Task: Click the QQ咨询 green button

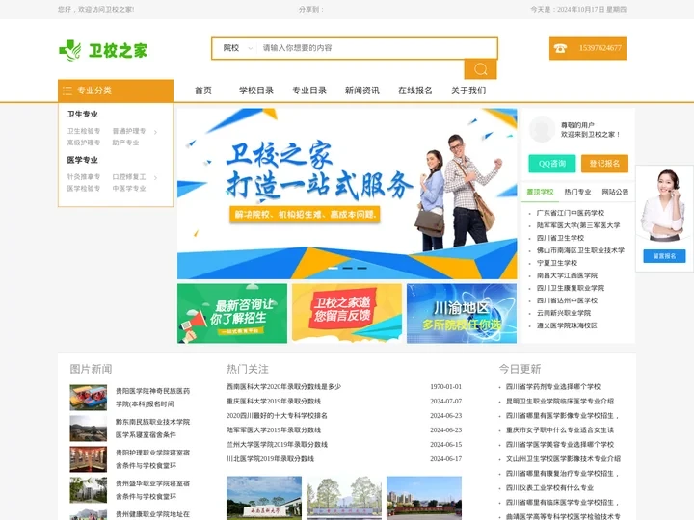Action: click(552, 164)
